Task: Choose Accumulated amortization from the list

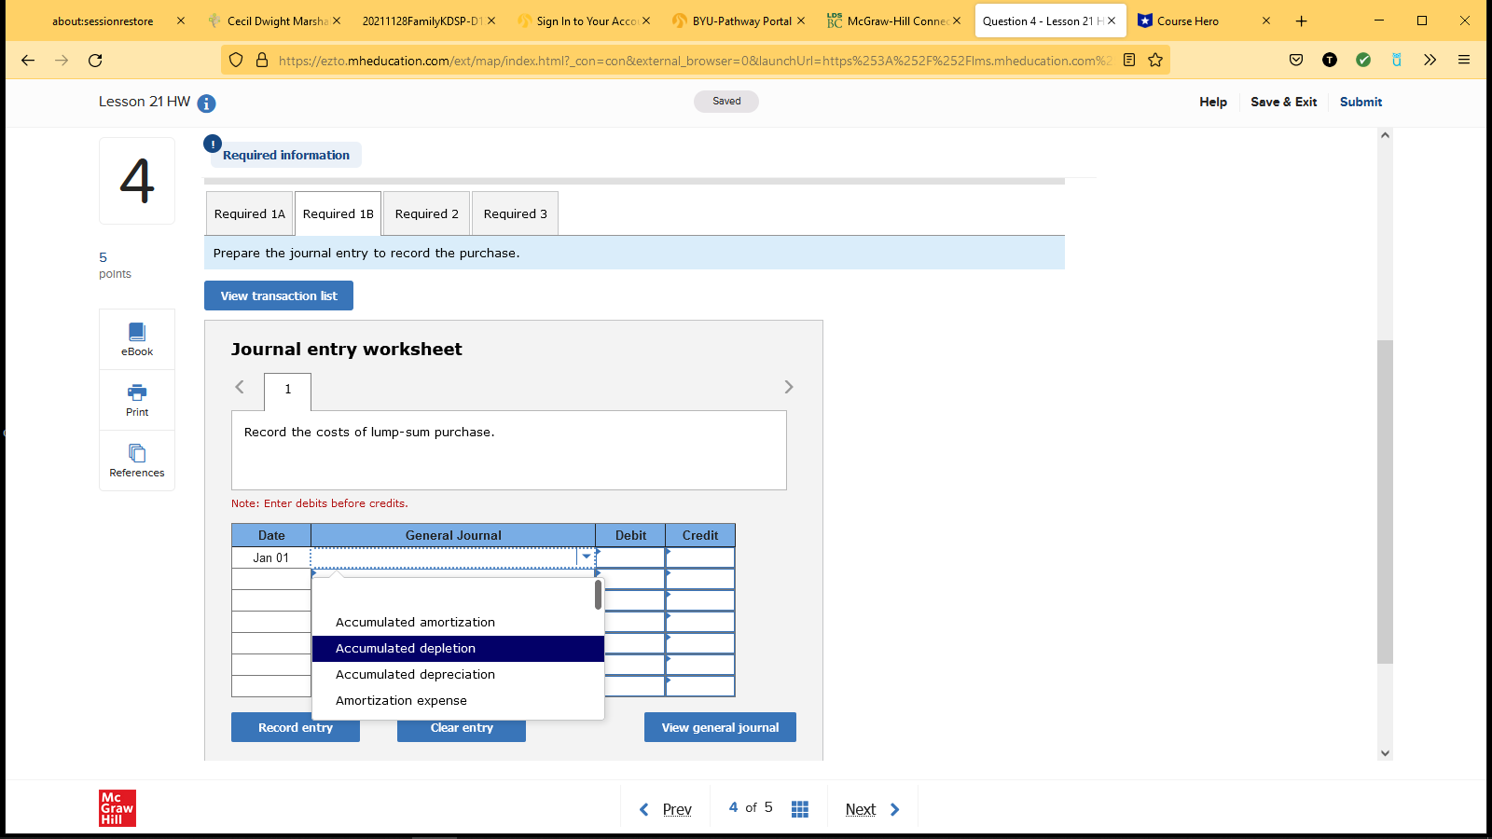Action: click(x=458, y=623)
